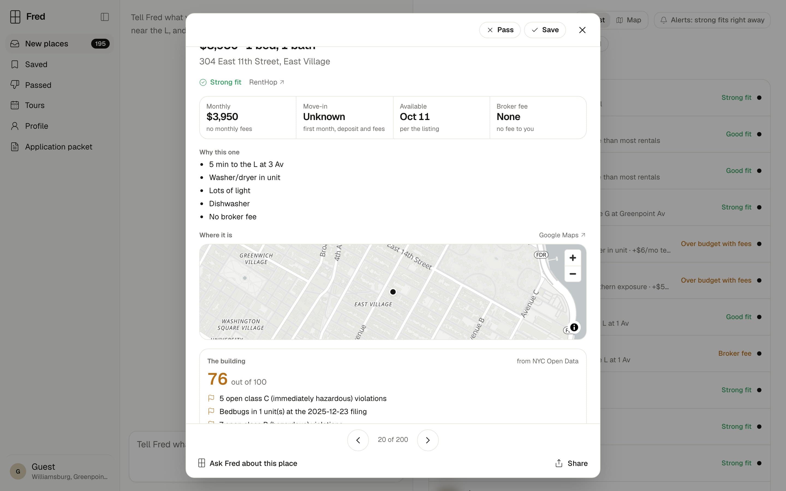Ask Fred about this place
Screen dimensions: 786x491
(x=248, y=463)
